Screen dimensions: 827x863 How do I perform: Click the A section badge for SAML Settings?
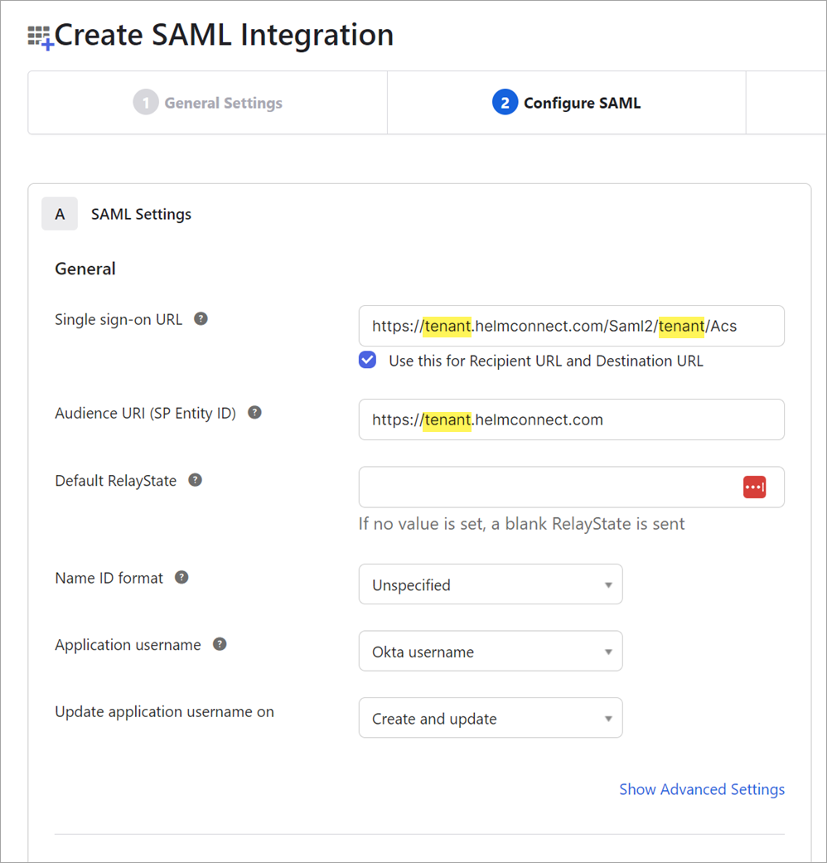point(60,214)
